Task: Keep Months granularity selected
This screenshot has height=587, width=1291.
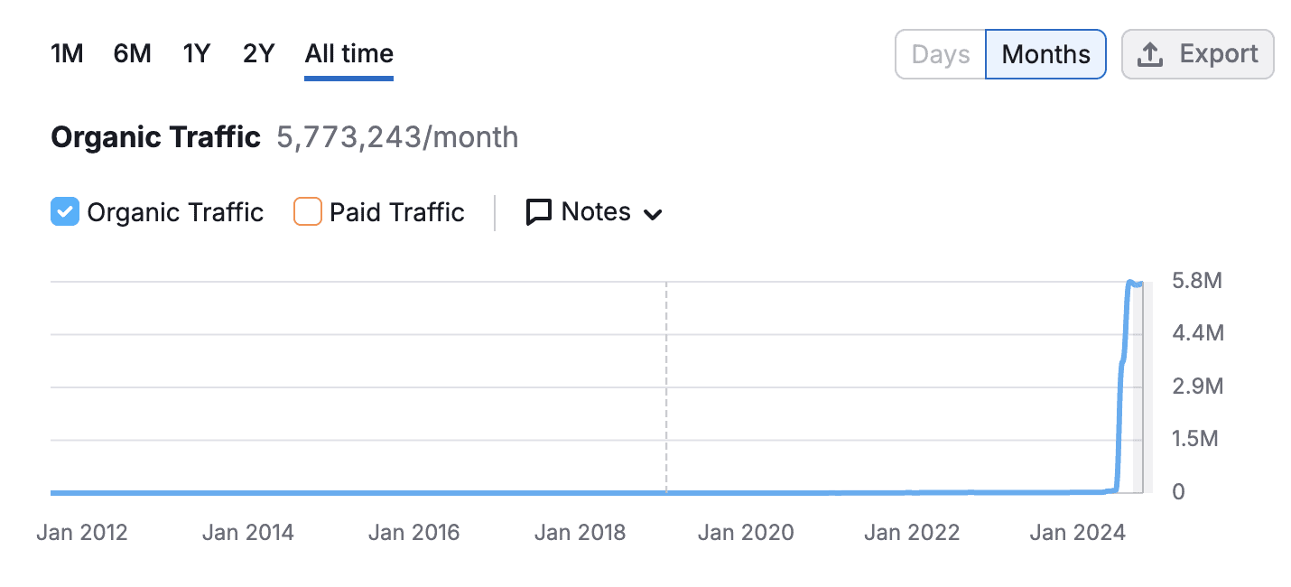Action: pyautogui.click(x=1045, y=54)
